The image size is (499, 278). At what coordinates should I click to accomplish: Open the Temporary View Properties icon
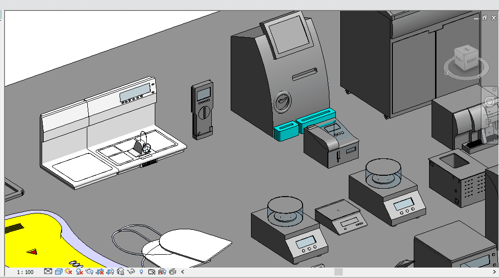click(152, 272)
